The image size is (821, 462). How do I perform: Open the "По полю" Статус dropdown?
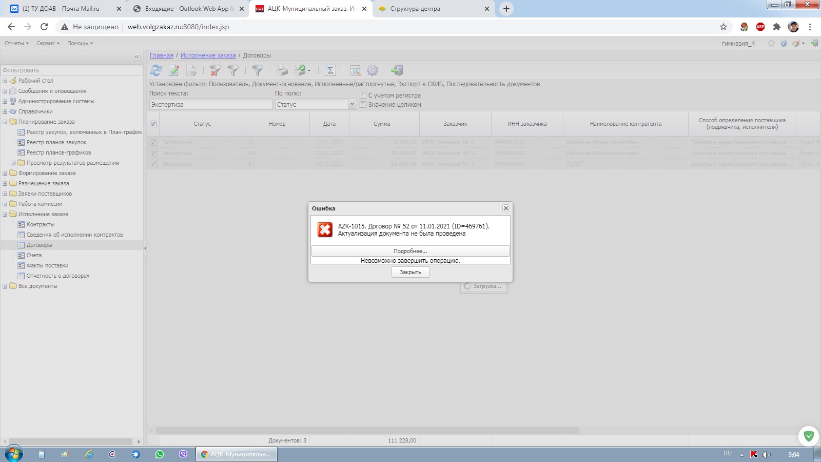[352, 104]
